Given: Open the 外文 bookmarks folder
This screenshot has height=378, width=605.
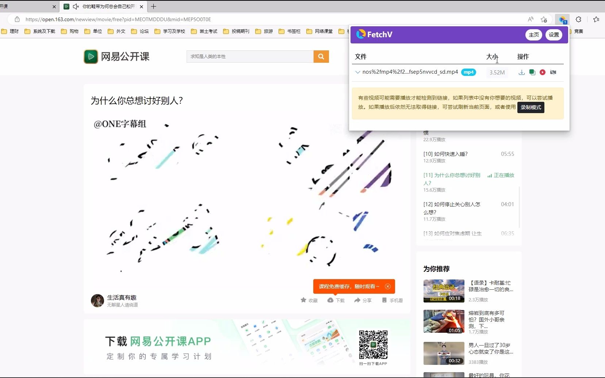Looking at the screenshot, I should (x=116, y=31).
